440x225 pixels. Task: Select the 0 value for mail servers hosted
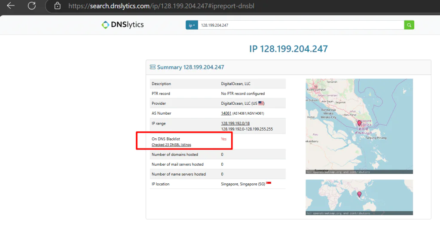(x=222, y=164)
